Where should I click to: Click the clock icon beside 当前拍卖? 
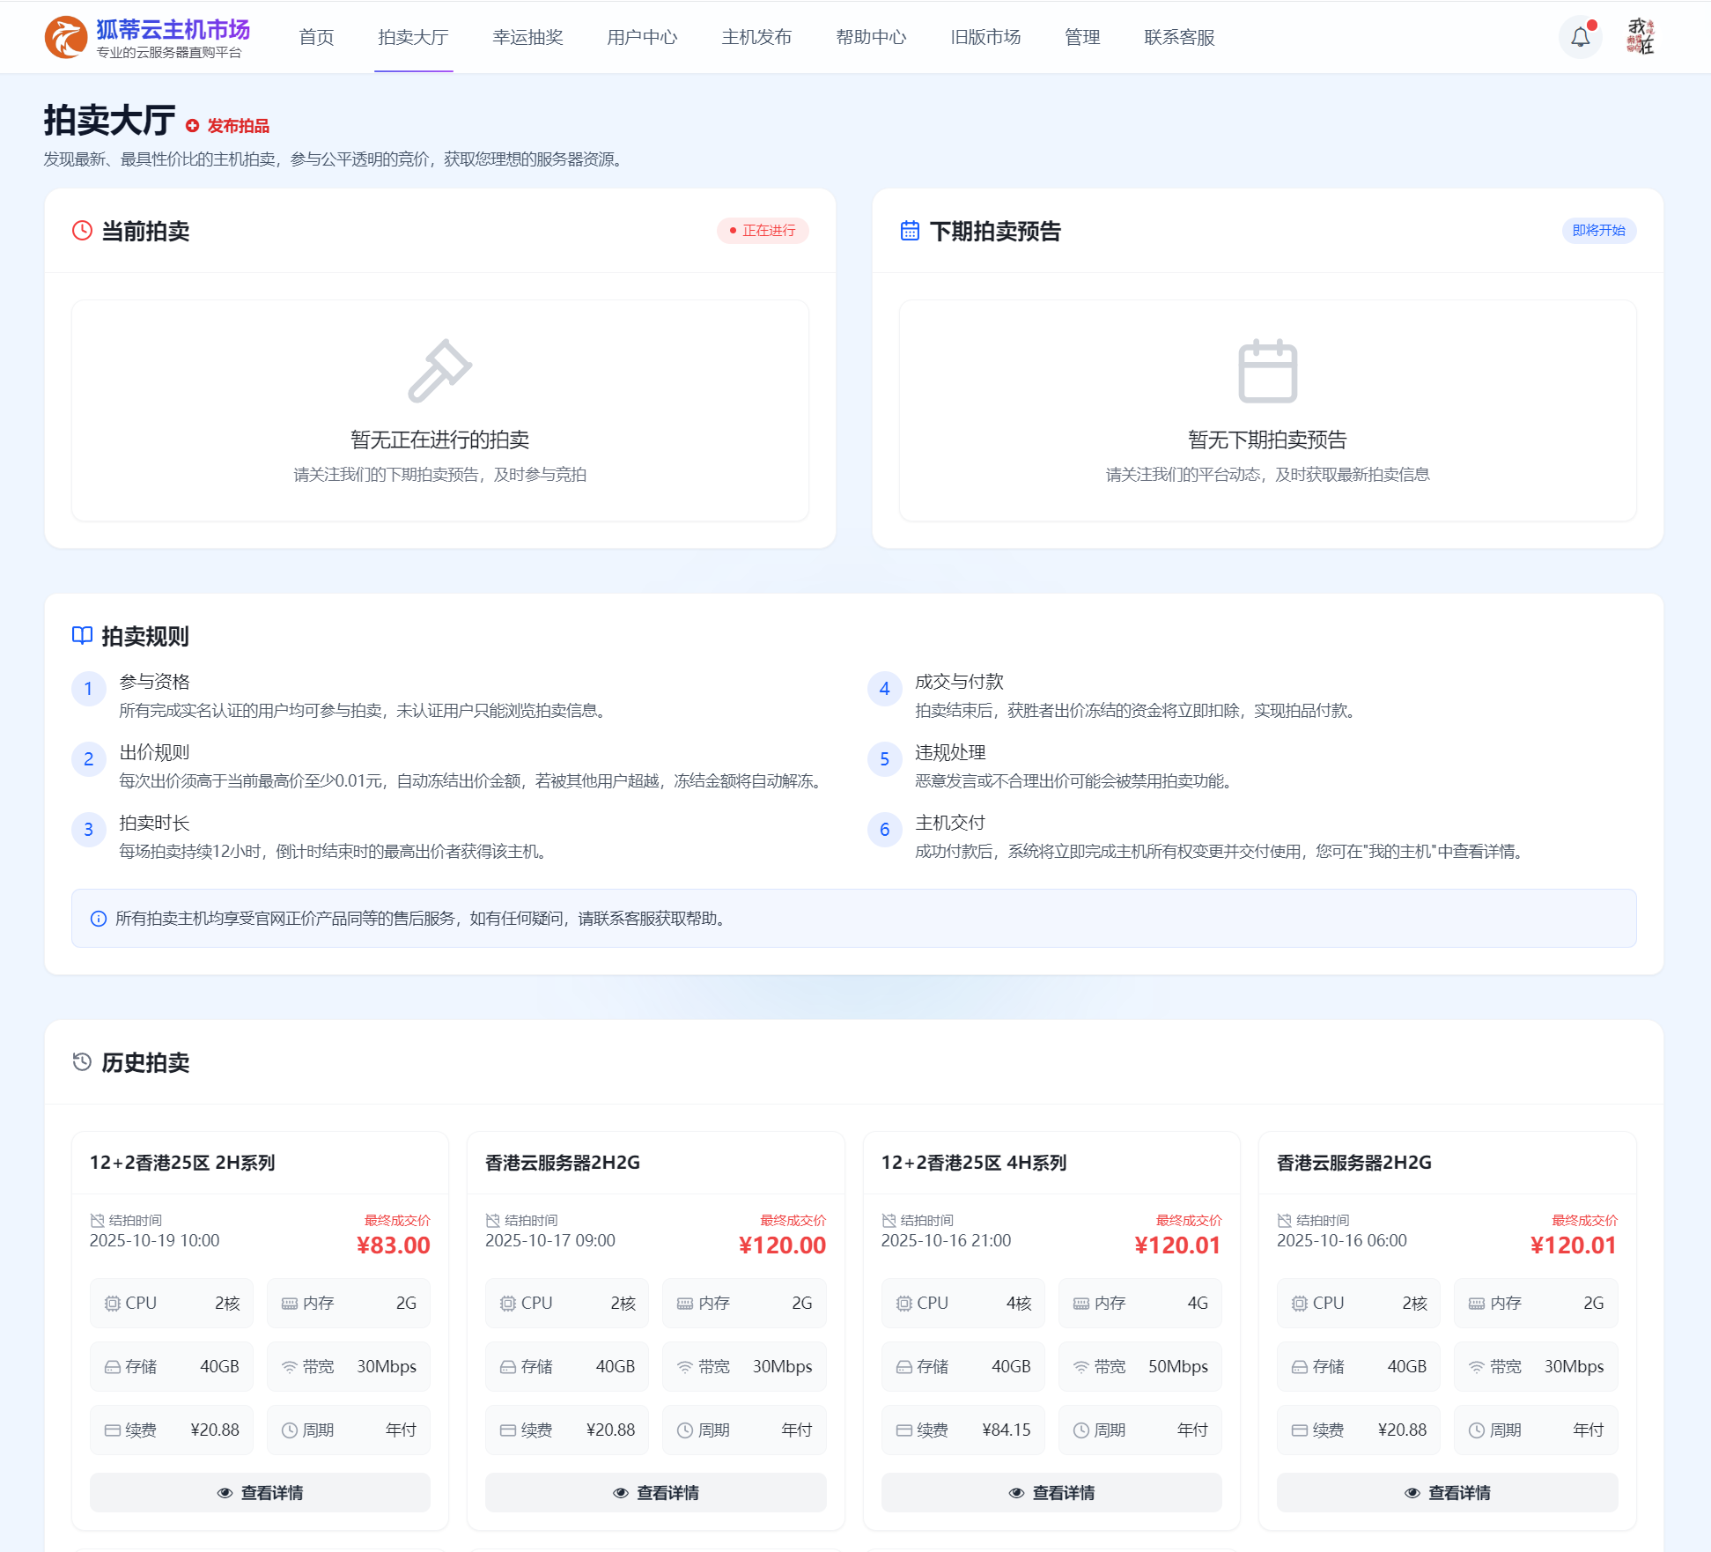[82, 231]
